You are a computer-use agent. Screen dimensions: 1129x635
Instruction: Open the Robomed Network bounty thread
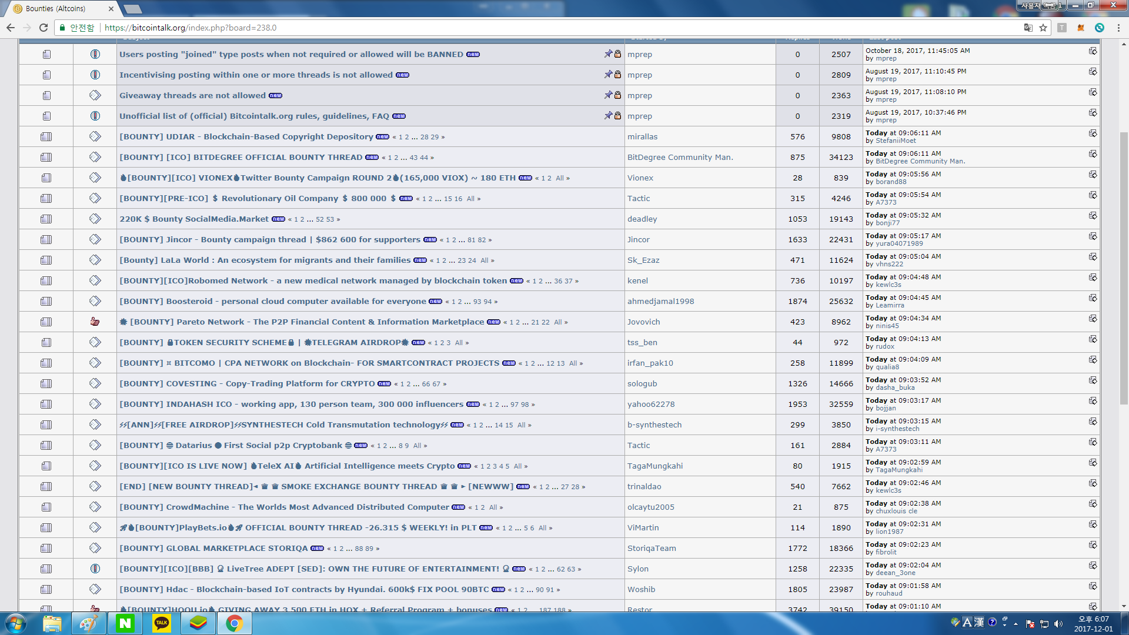313,280
